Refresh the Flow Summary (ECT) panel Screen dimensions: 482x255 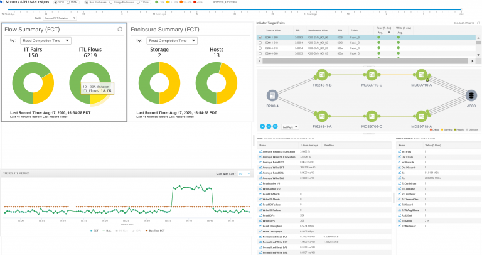tap(120, 29)
